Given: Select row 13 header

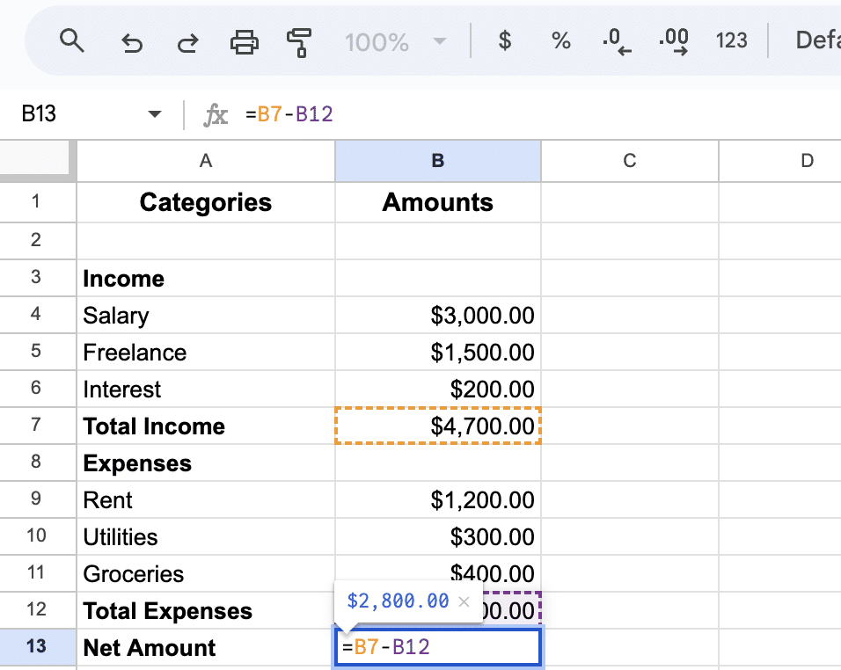Looking at the screenshot, I should coord(36,647).
